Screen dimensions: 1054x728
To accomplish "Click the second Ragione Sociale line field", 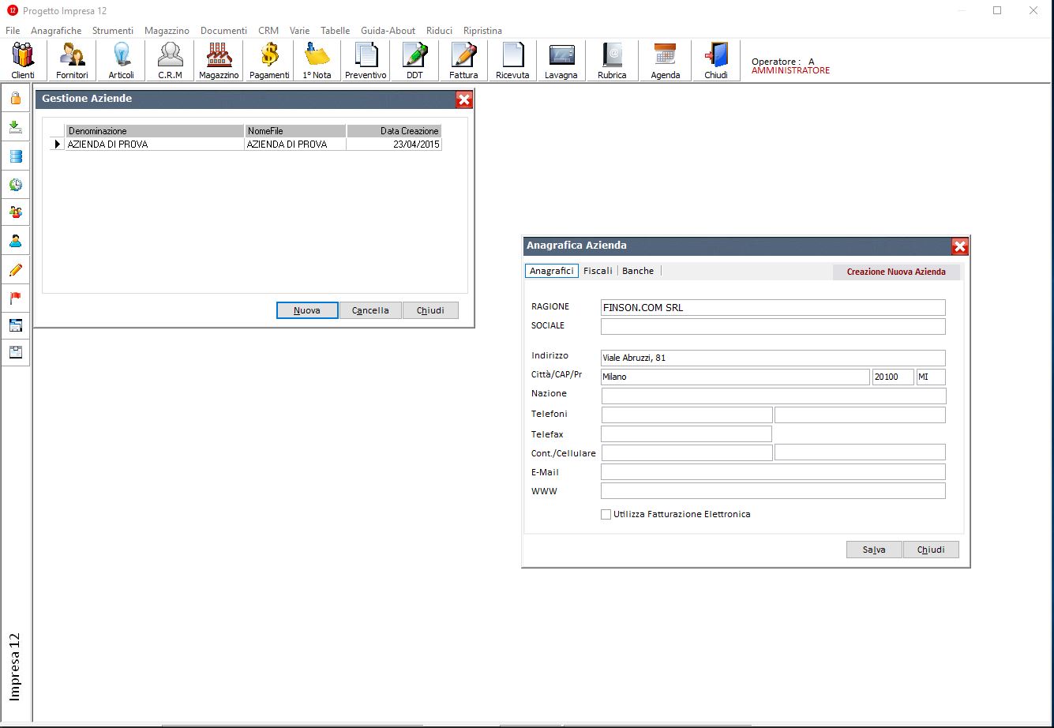I will click(x=773, y=326).
